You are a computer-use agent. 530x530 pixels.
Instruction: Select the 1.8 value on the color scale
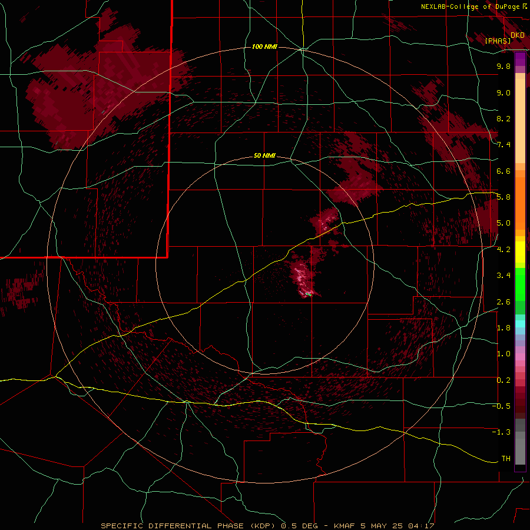503,328
